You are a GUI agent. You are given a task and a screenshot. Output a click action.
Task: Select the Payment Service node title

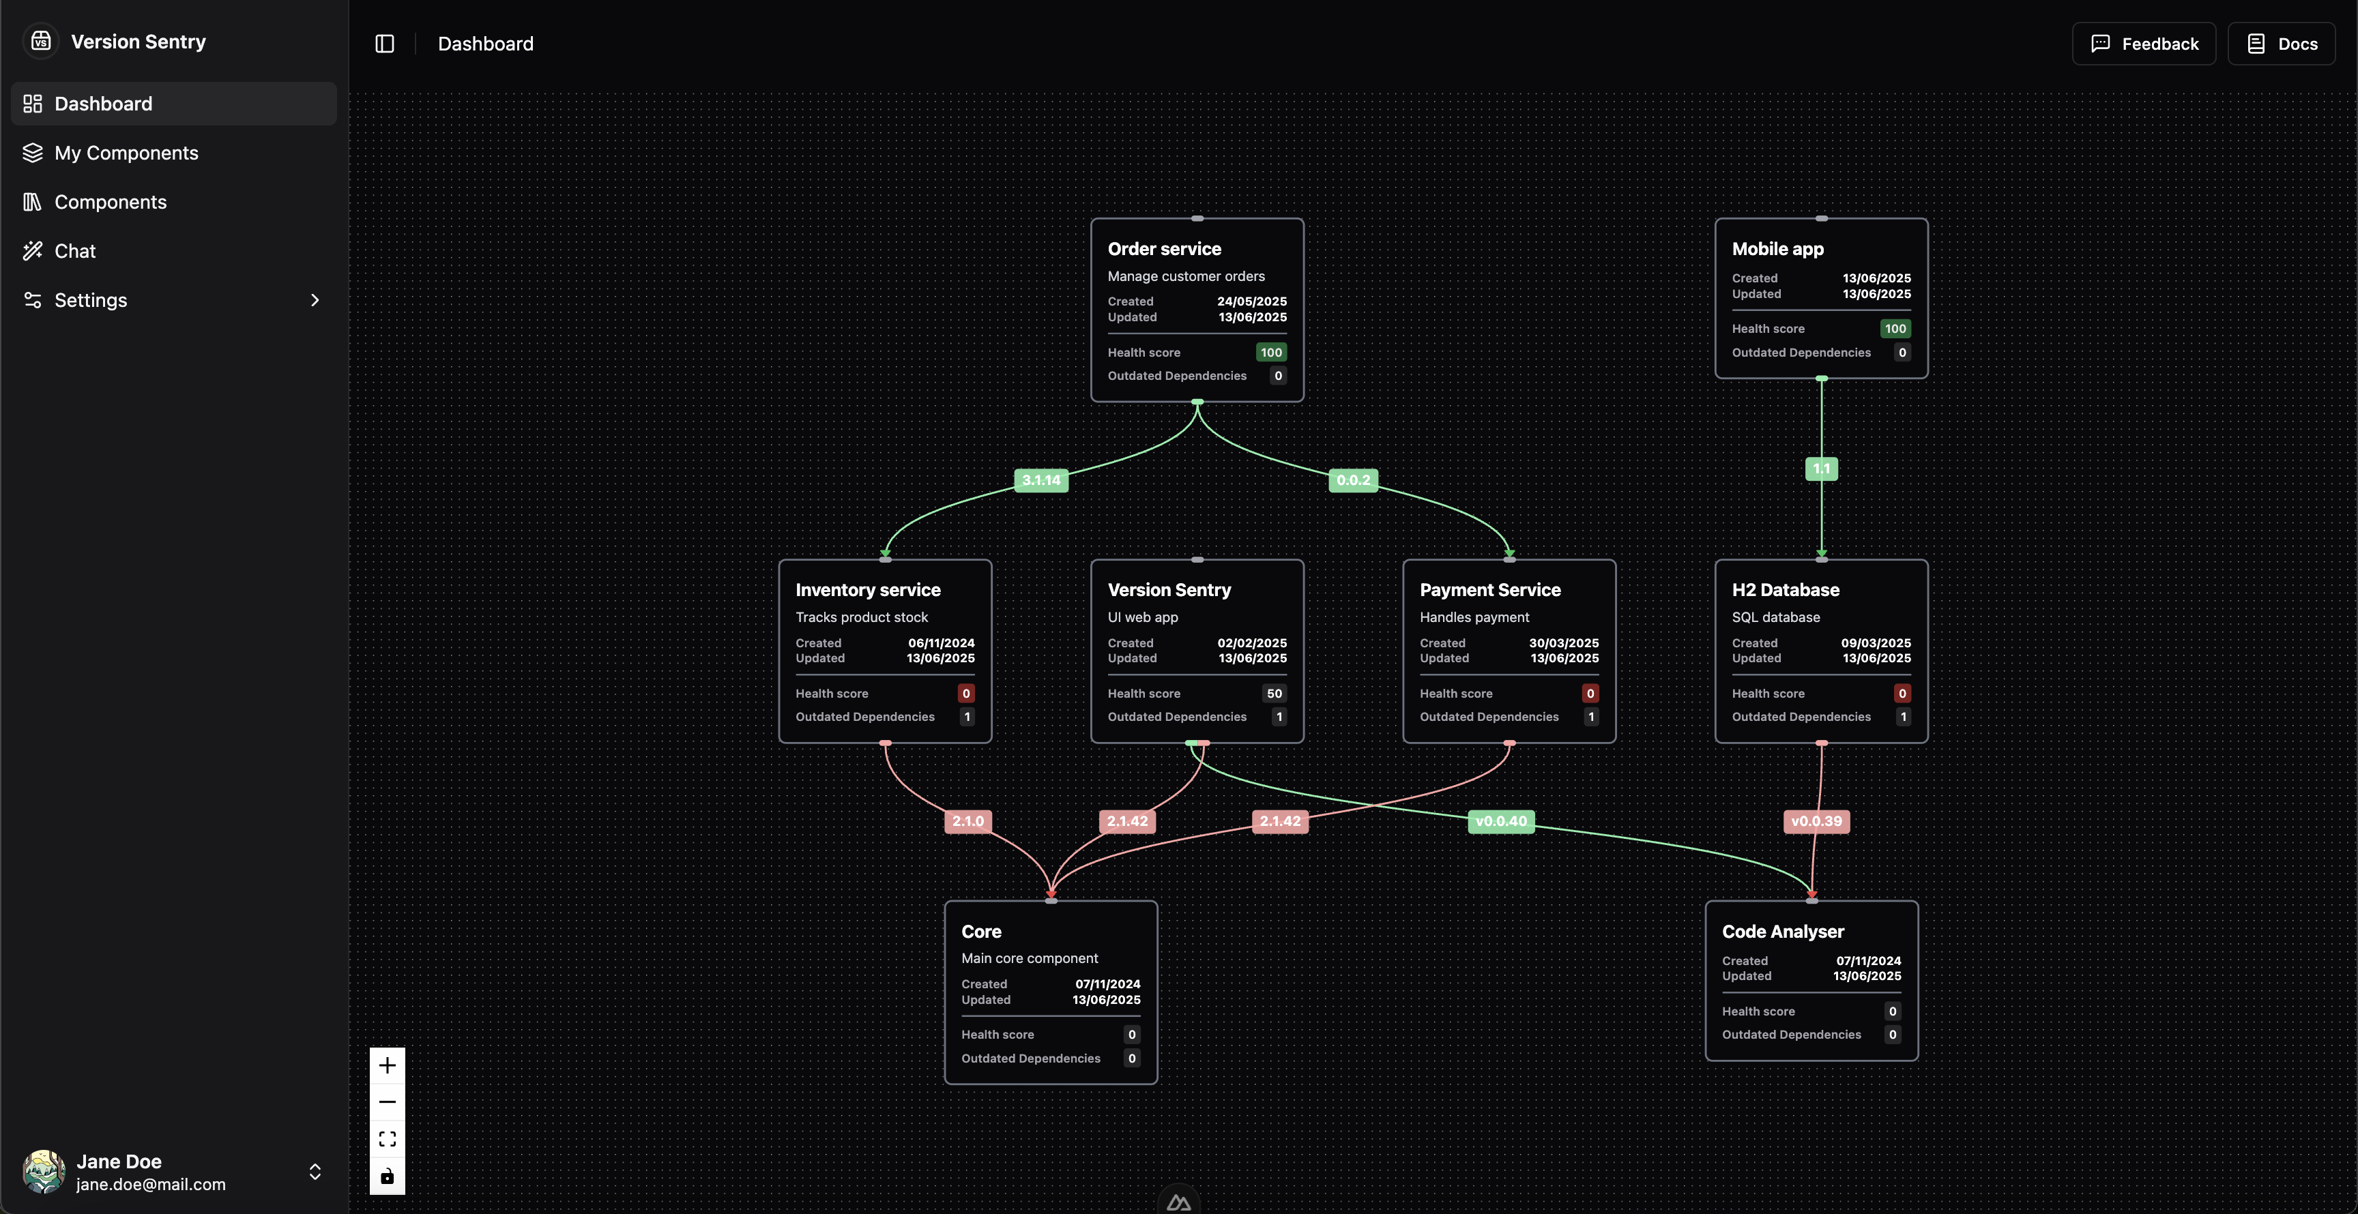tap(1490, 590)
